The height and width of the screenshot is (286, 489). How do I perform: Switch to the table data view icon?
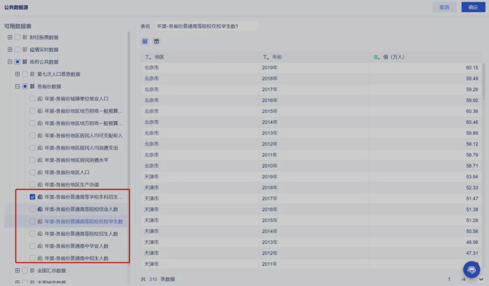[x=145, y=41]
